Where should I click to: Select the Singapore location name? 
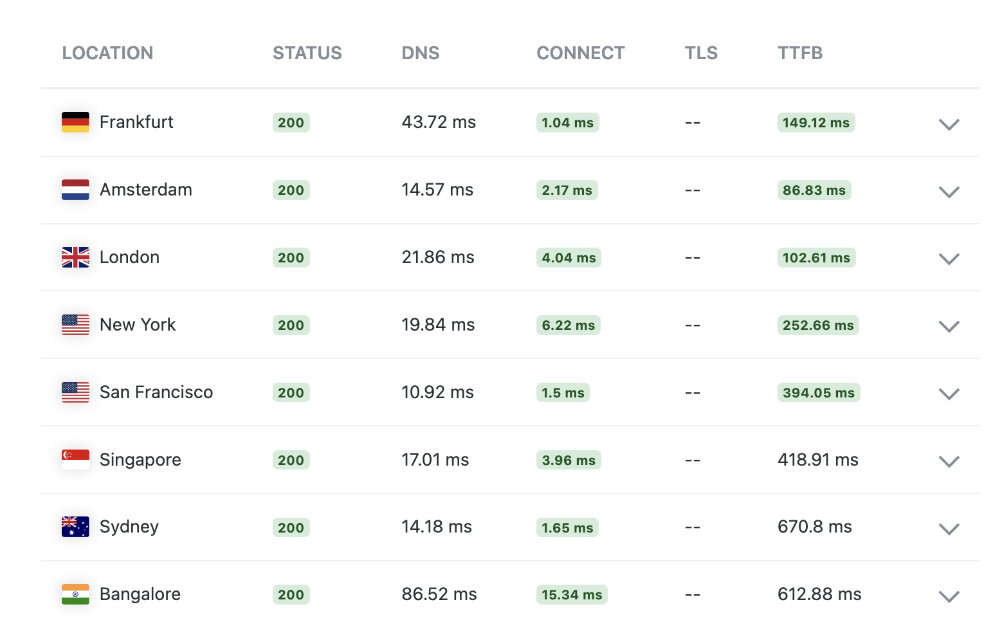(x=140, y=460)
